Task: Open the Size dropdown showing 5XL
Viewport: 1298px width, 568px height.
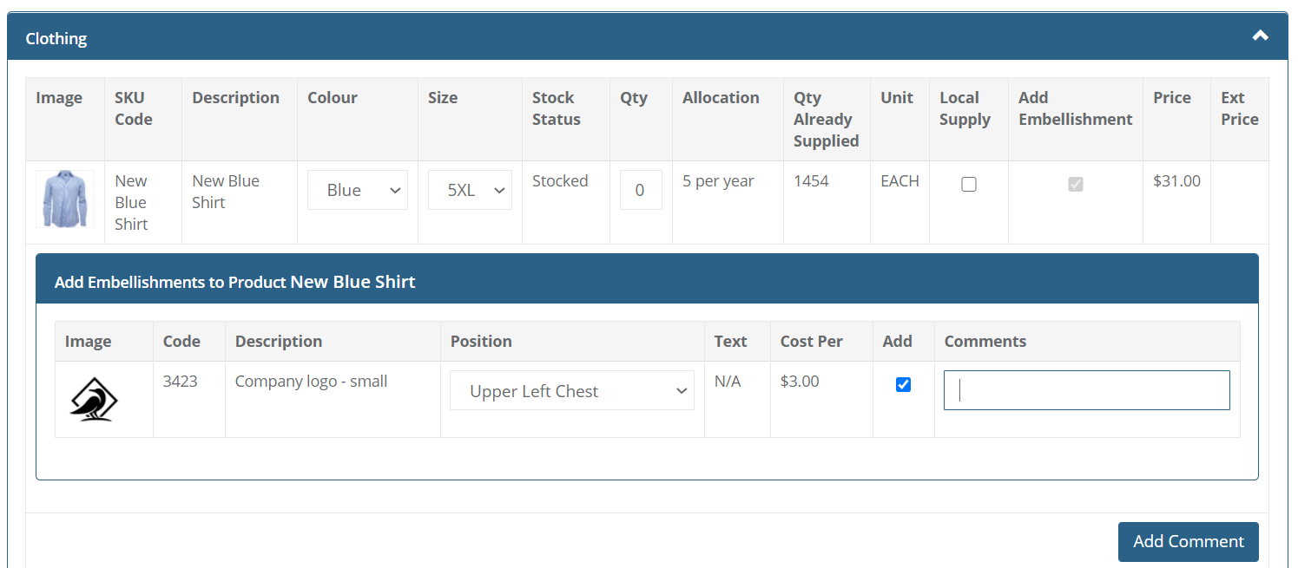Action: click(470, 191)
